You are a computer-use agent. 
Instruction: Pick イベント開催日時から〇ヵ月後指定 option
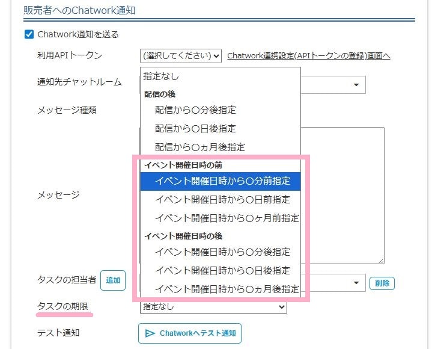tap(227, 289)
